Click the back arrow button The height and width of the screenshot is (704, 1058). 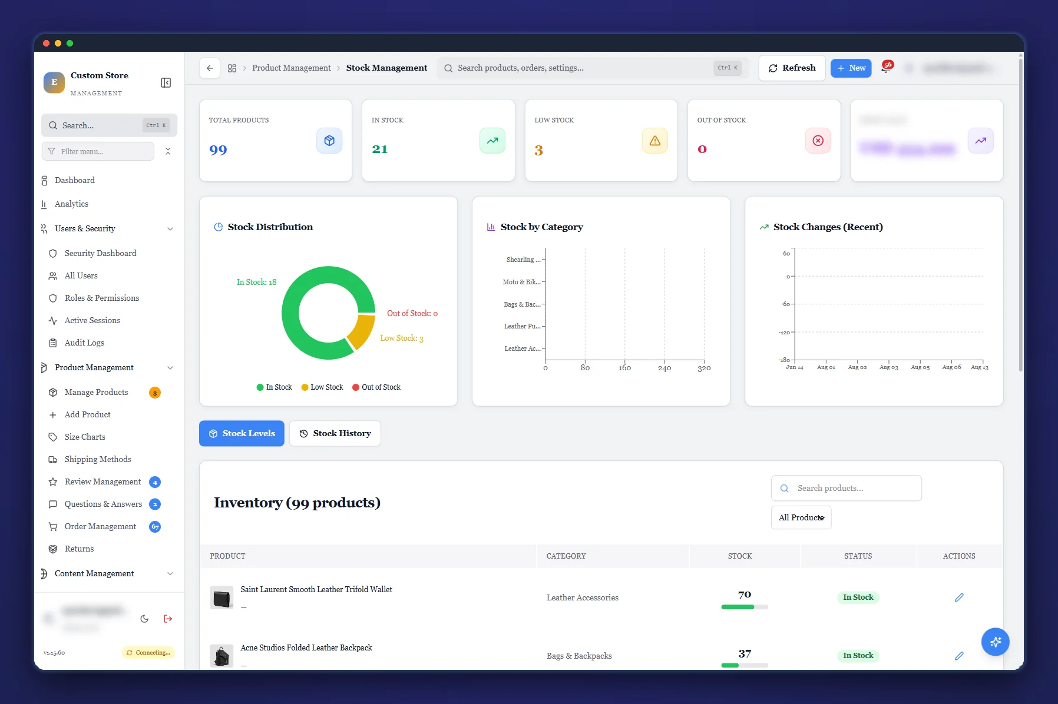click(210, 68)
